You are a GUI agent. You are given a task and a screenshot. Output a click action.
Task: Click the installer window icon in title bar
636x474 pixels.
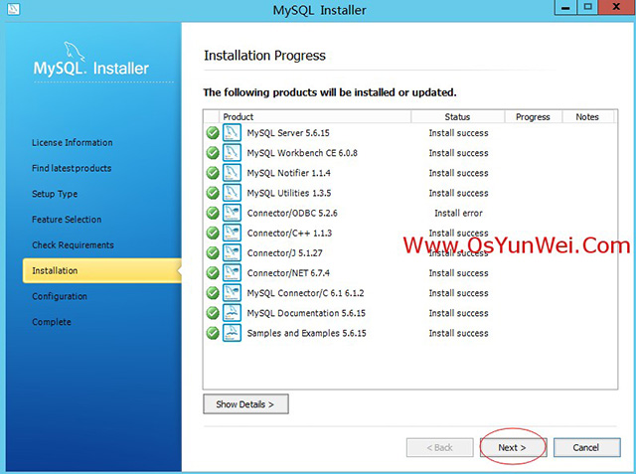tap(13, 9)
